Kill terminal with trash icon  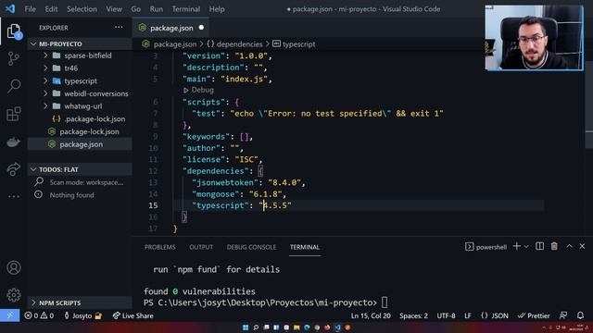coord(554,247)
